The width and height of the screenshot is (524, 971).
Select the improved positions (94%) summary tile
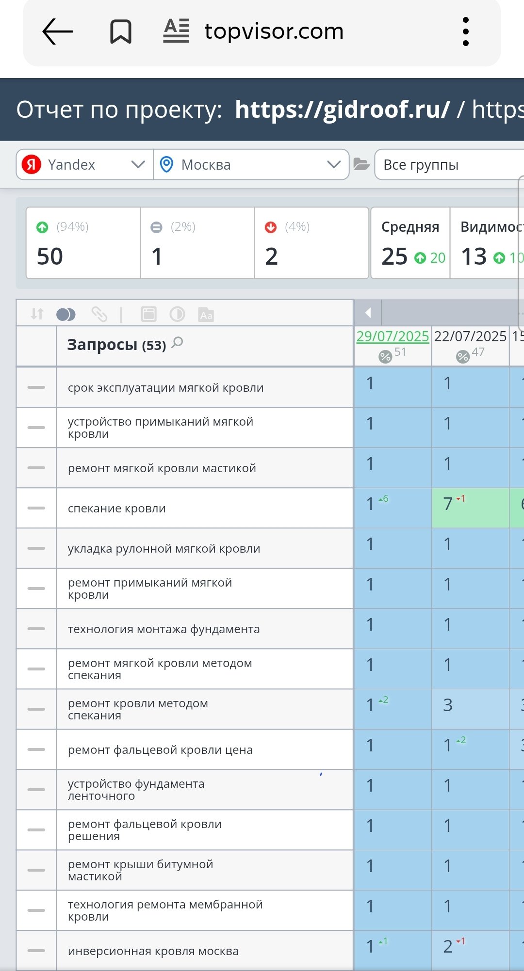(83, 243)
